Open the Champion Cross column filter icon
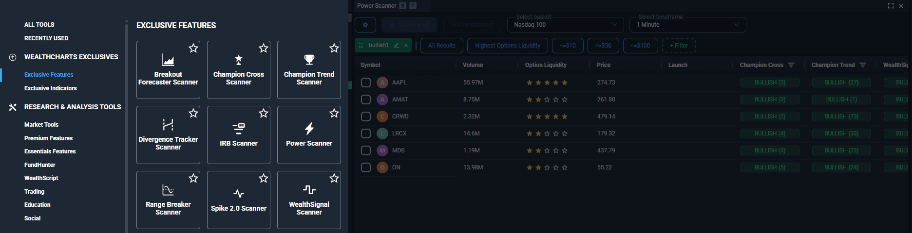This screenshot has height=233, width=912. point(791,65)
